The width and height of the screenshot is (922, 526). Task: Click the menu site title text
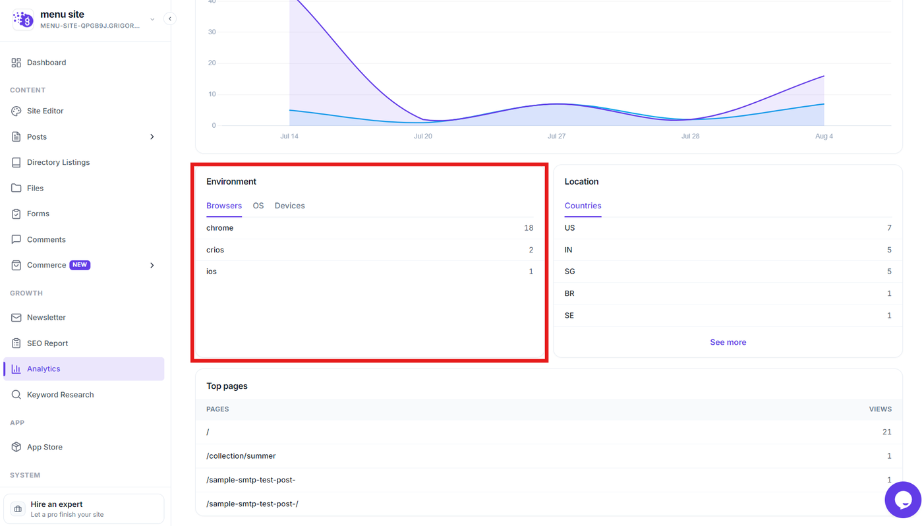62,14
